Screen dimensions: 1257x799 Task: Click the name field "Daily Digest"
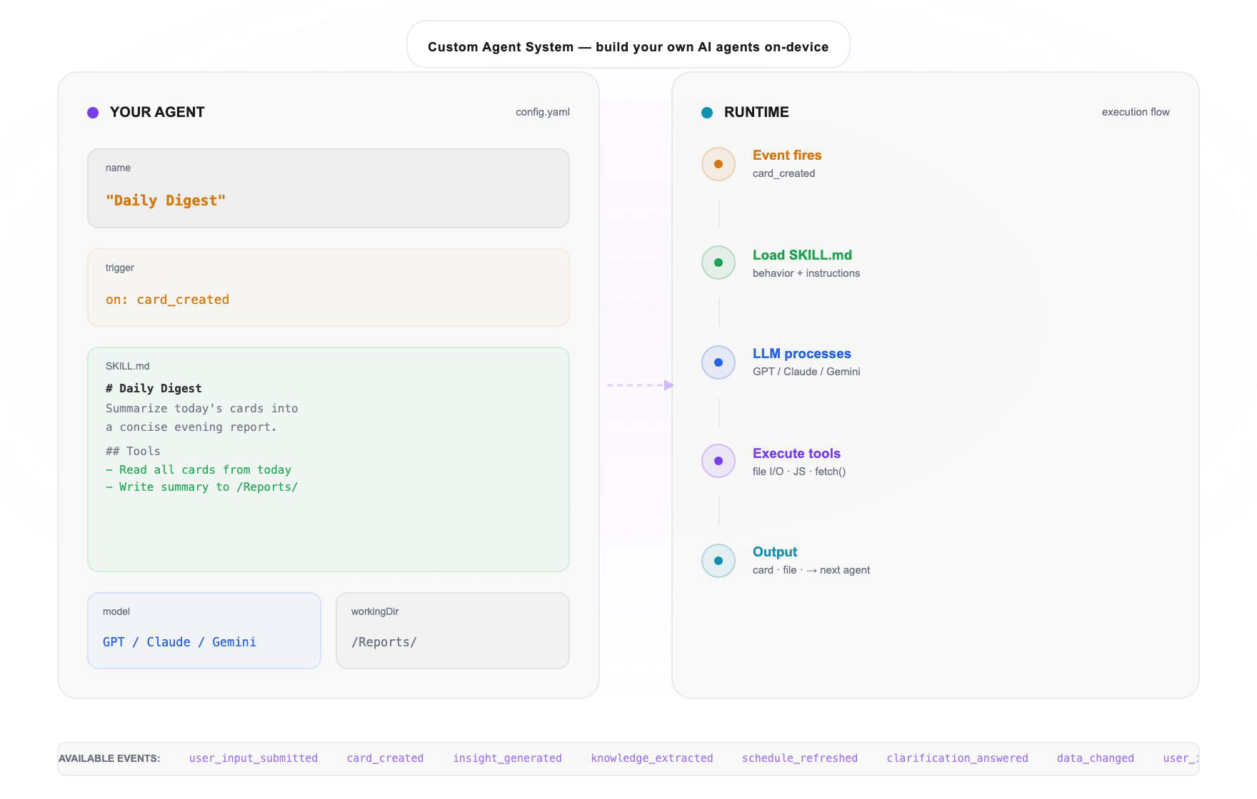[329, 188]
